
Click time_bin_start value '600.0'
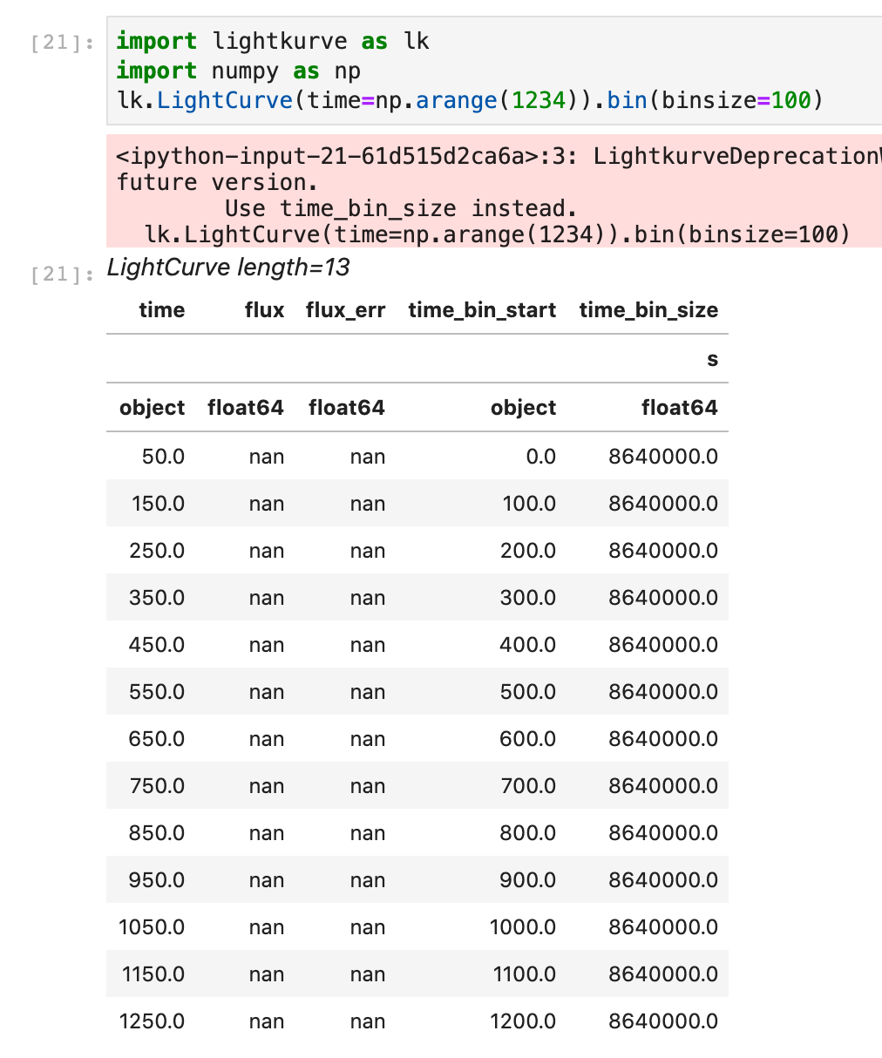[x=529, y=739]
